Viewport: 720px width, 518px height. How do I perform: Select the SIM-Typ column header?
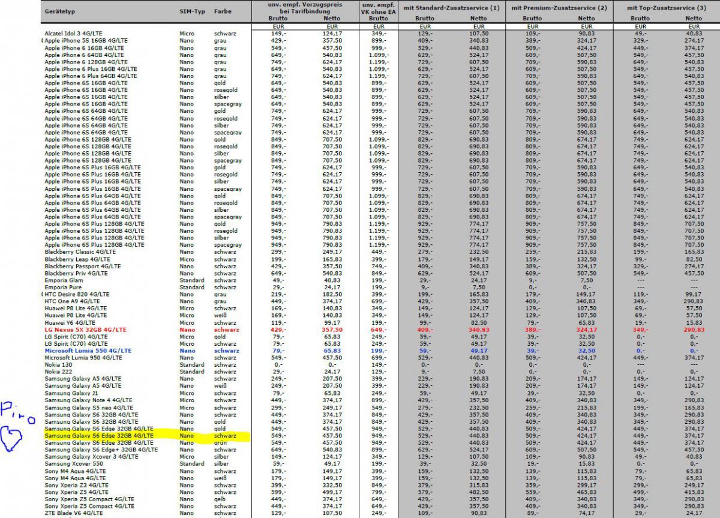(x=191, y=11)
